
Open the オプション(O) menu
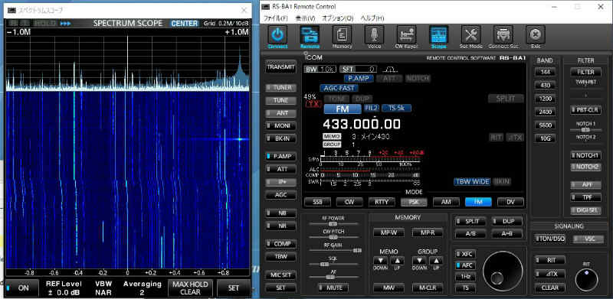click(337, 18)
